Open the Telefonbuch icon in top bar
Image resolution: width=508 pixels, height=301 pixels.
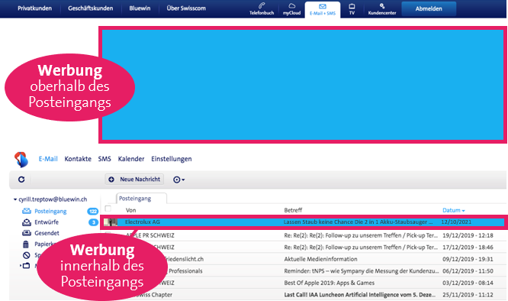pos(262,8)
